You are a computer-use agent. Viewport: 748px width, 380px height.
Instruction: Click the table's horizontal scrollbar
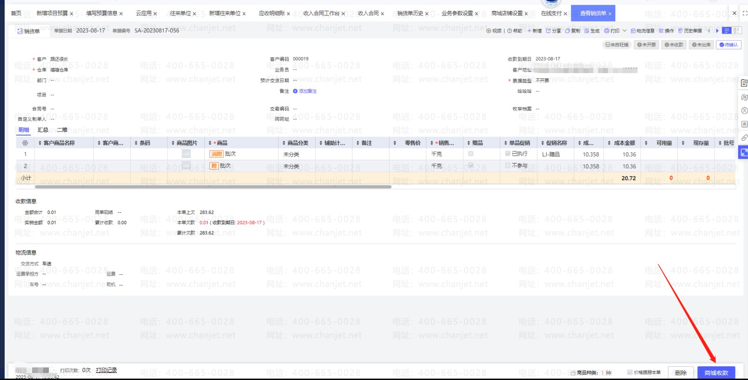pos(213,187)
